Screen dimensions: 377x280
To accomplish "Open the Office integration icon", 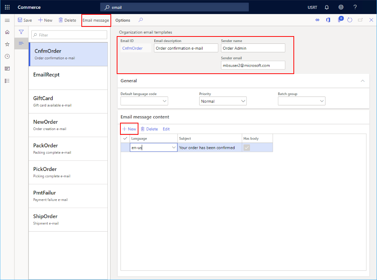I will coord(328,20).
